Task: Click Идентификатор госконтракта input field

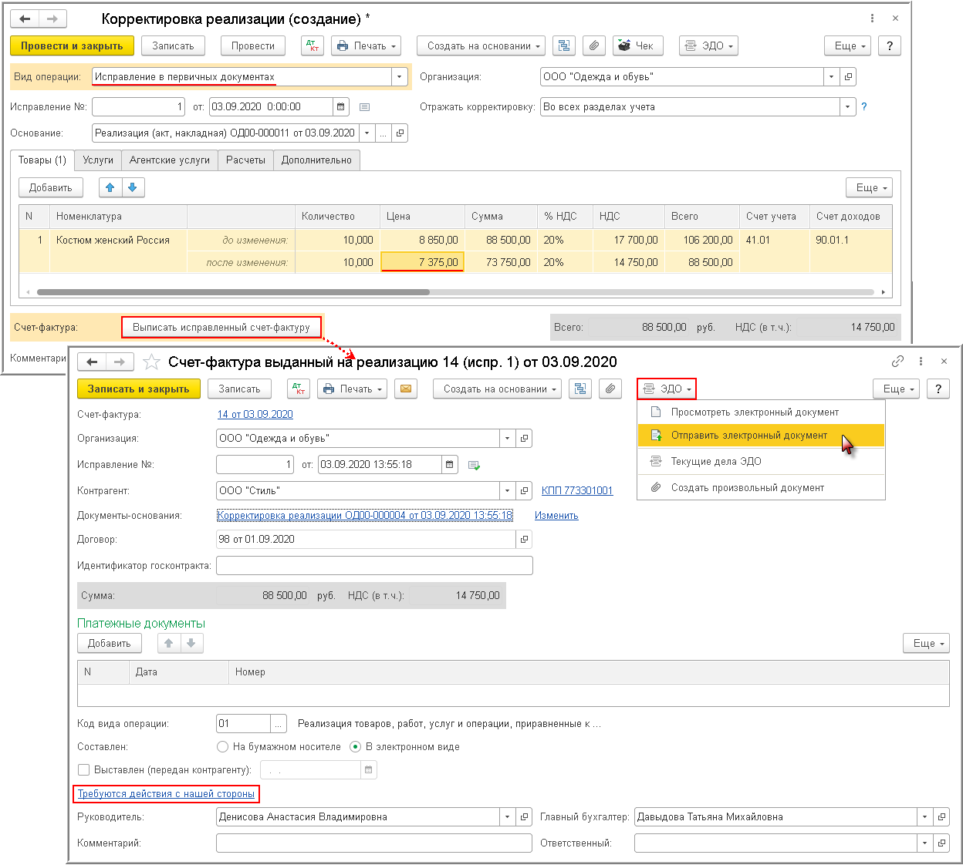Action: coord(374,566)
